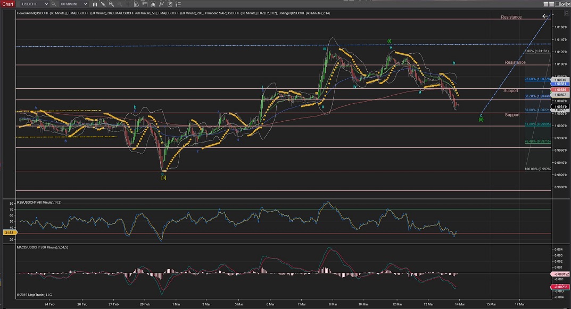
Task: Click the -0.000152 MACD value marker
Action: click(x=561, y=274)
